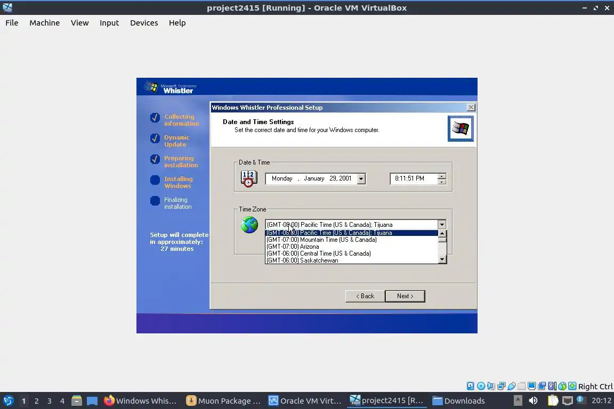Open the Machine menu
The width and height of the screenshot is (614, 409).
click(45, 23)
